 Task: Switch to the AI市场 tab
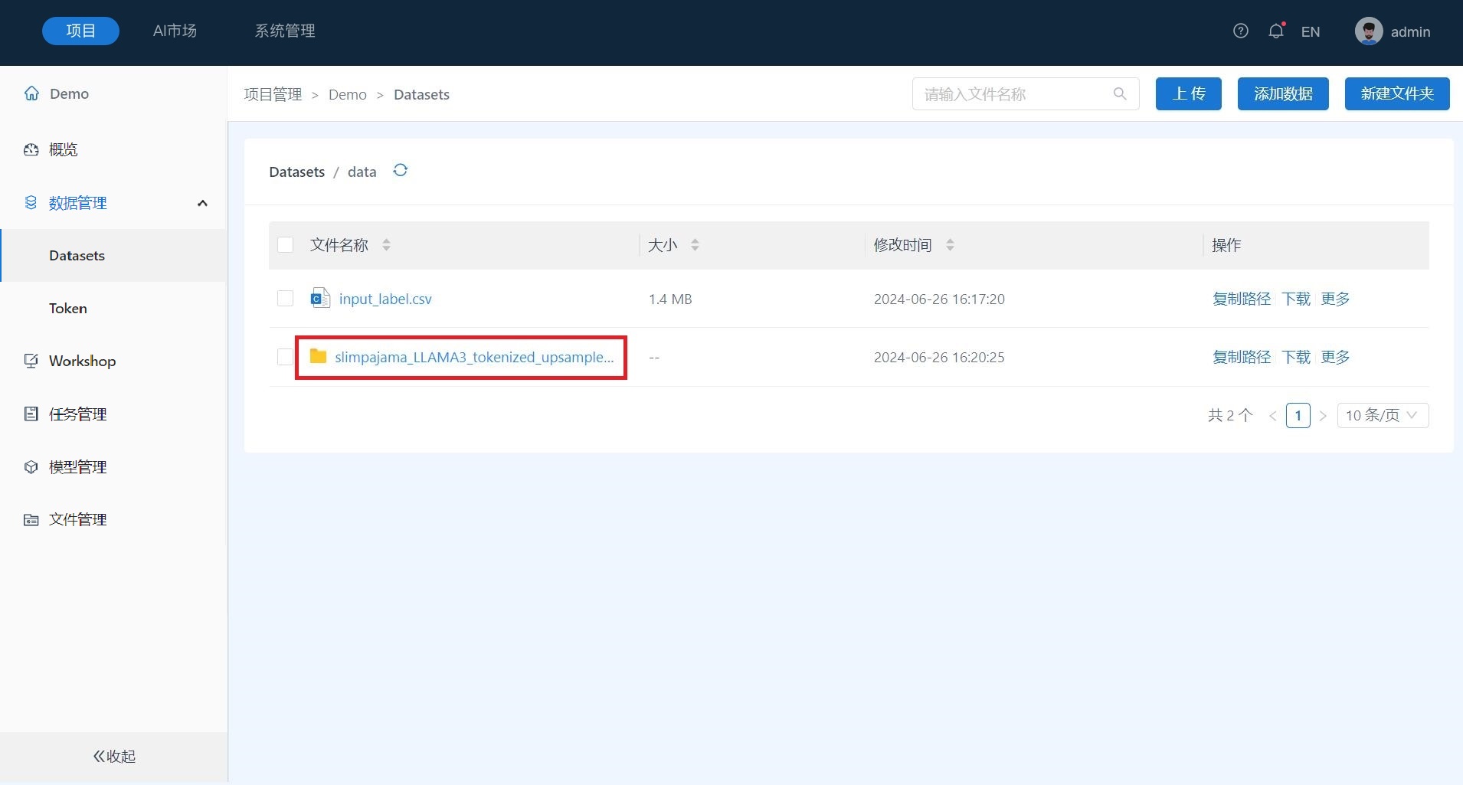pos(175,31)
